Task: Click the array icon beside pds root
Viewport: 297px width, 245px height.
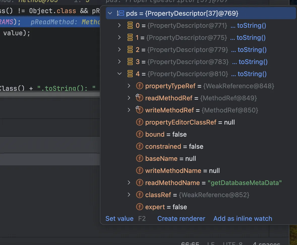Action: click(120, 13)
